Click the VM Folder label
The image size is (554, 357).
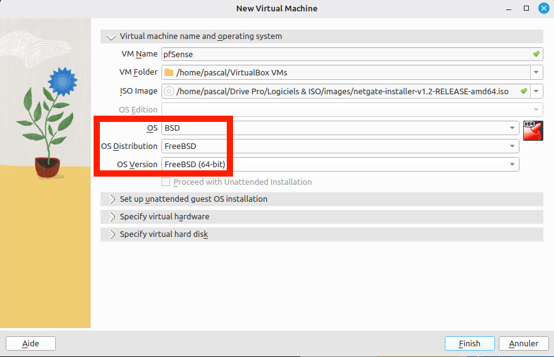(x=138, y=72)
